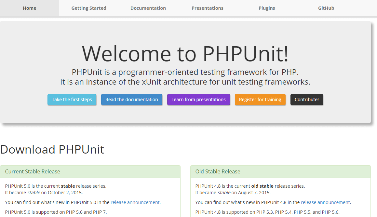Viewport: 377px width, 217px height.
Task: Open PHPUnit 5.0 release announcement link
Action: point(135,202)
